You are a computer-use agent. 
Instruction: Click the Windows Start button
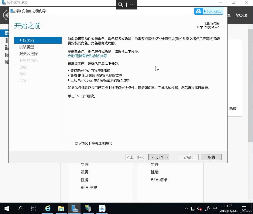[6, 208]
